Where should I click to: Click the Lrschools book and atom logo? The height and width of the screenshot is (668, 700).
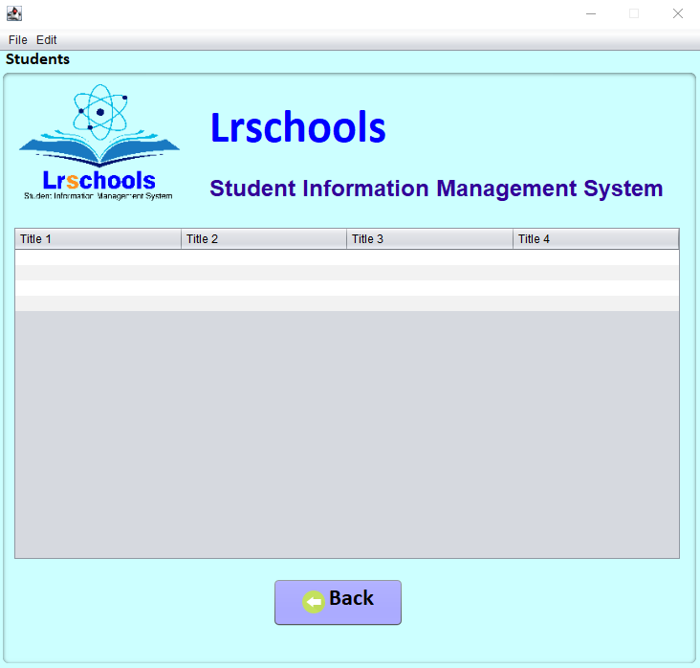click(x=98, y=142)
